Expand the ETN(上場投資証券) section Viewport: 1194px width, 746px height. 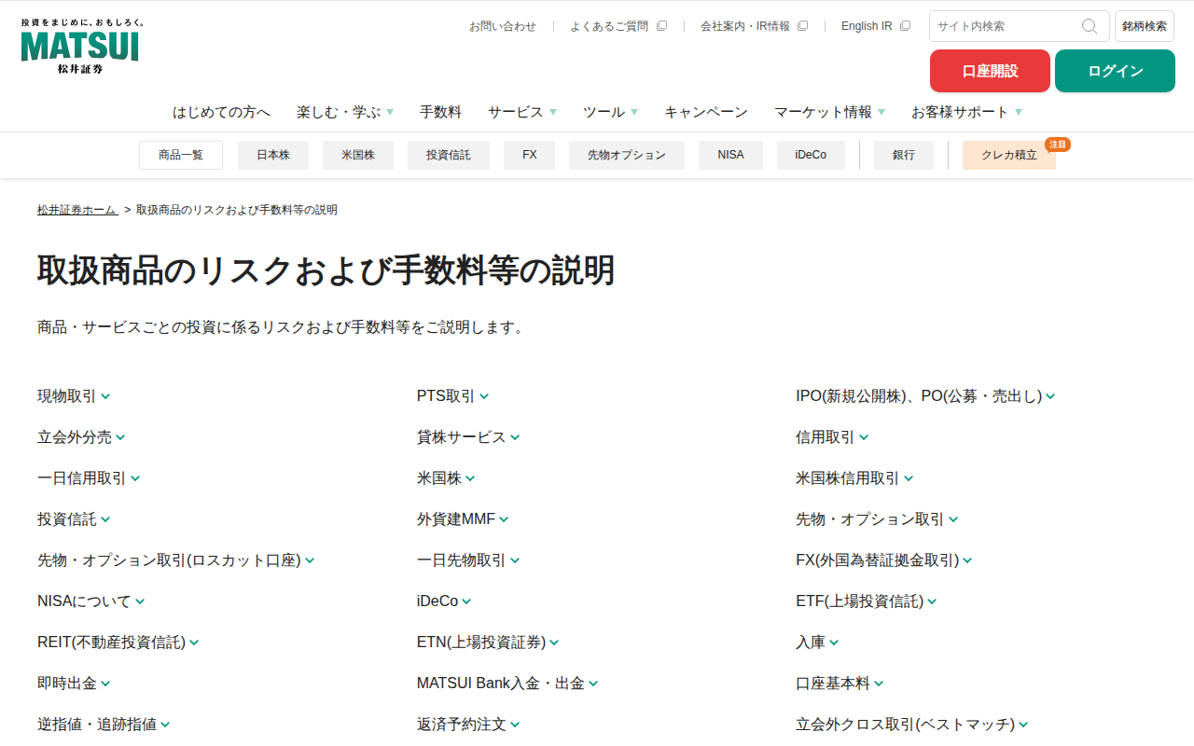488,642
